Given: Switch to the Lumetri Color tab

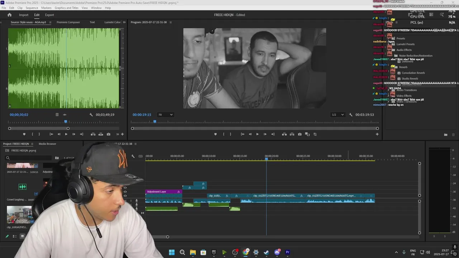Looking at the screenshot, I should click(113, 22).
